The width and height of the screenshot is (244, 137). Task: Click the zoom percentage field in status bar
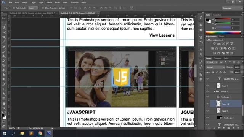click(12, 128)
